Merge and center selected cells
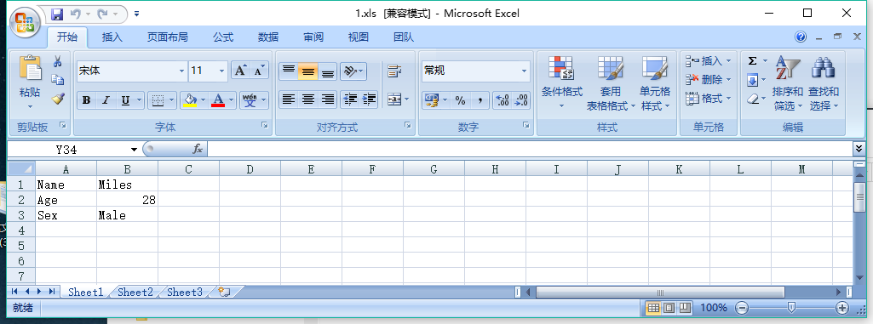 [394, 99]
